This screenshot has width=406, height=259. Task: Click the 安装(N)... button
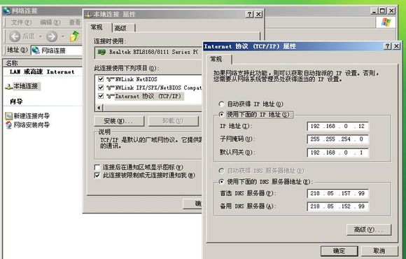119,121
